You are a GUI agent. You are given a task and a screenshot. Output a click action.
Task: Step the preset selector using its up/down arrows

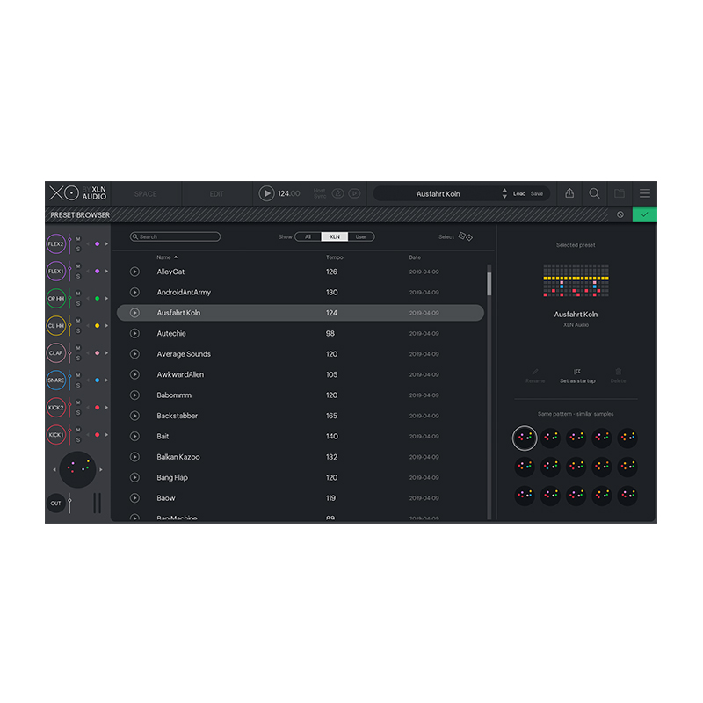pos(504,193)
